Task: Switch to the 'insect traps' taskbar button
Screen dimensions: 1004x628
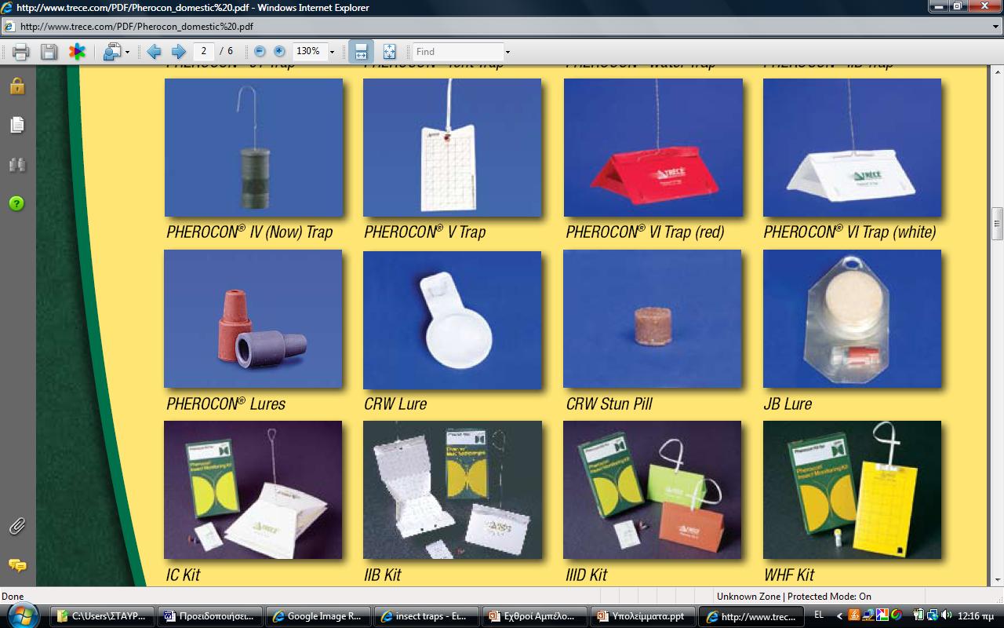Action: pyautogui.click(x=425, y=616)
